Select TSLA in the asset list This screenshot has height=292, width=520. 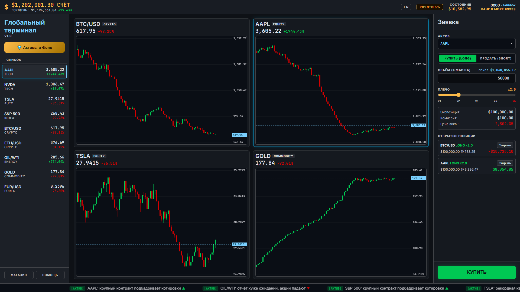pos(34,101)
